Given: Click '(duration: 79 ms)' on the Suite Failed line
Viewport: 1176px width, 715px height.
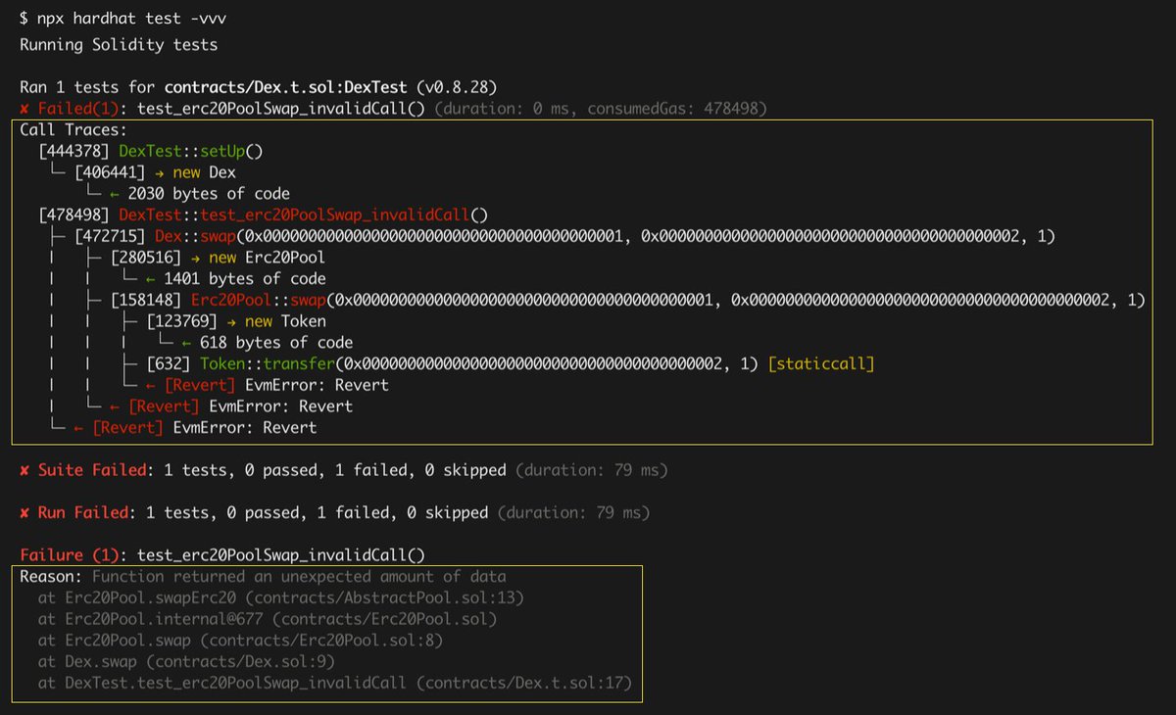Looking at the screenshot, I should coord(591,470).
